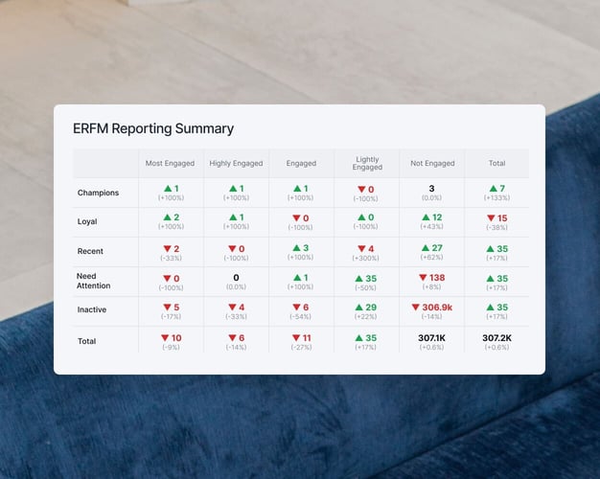The image size is (600, 479).
Task: Click Recent Engaged column value 3
Action: tap(306, 248)
